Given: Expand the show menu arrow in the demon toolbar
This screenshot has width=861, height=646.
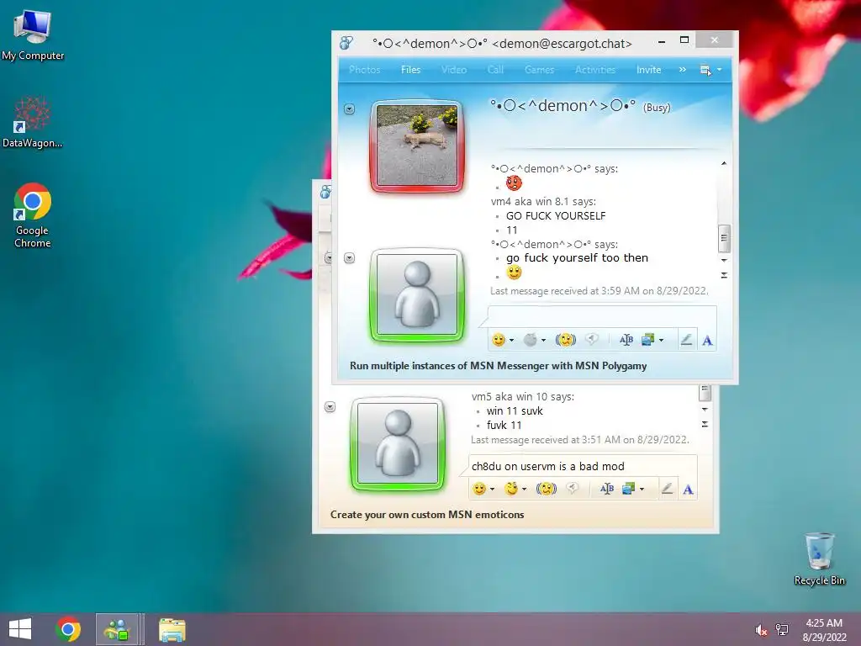Looking at the screenshot, I should 720,70.
